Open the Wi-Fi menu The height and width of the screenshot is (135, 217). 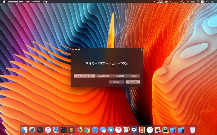[x=198, y=2]
